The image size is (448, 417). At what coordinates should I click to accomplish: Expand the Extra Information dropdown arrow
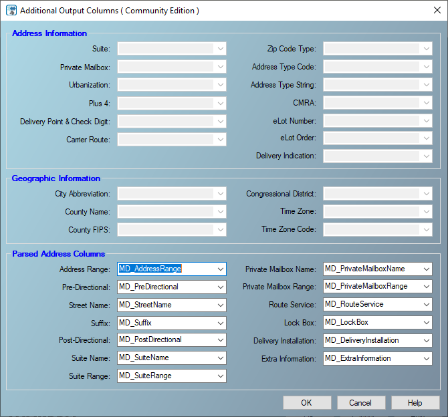(x=427, y=358)
